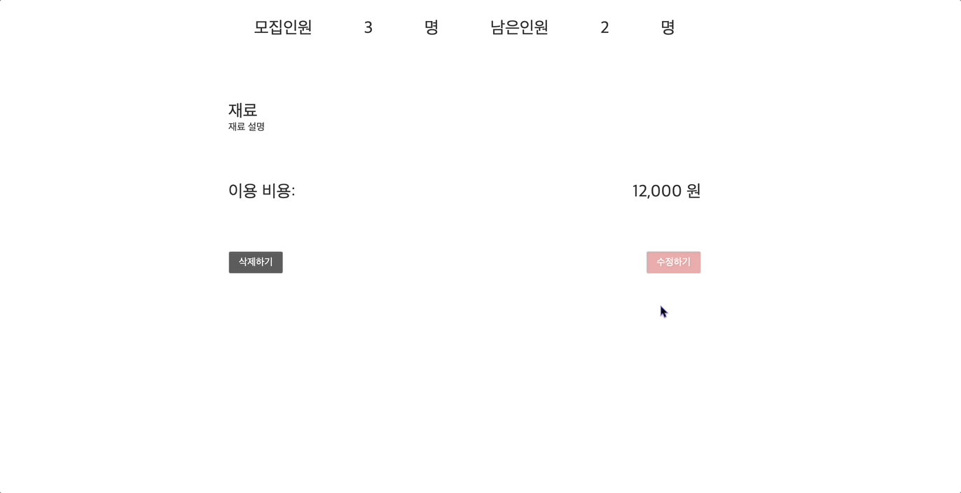
Task: Open the edit form via 수정하기
Action: coord(672,262)
